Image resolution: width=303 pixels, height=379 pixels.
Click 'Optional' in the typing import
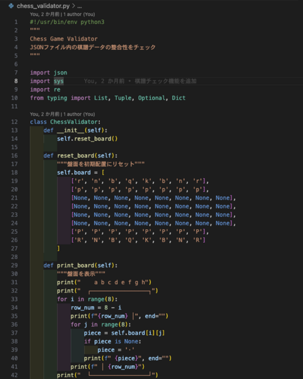[x=151, y=98]
